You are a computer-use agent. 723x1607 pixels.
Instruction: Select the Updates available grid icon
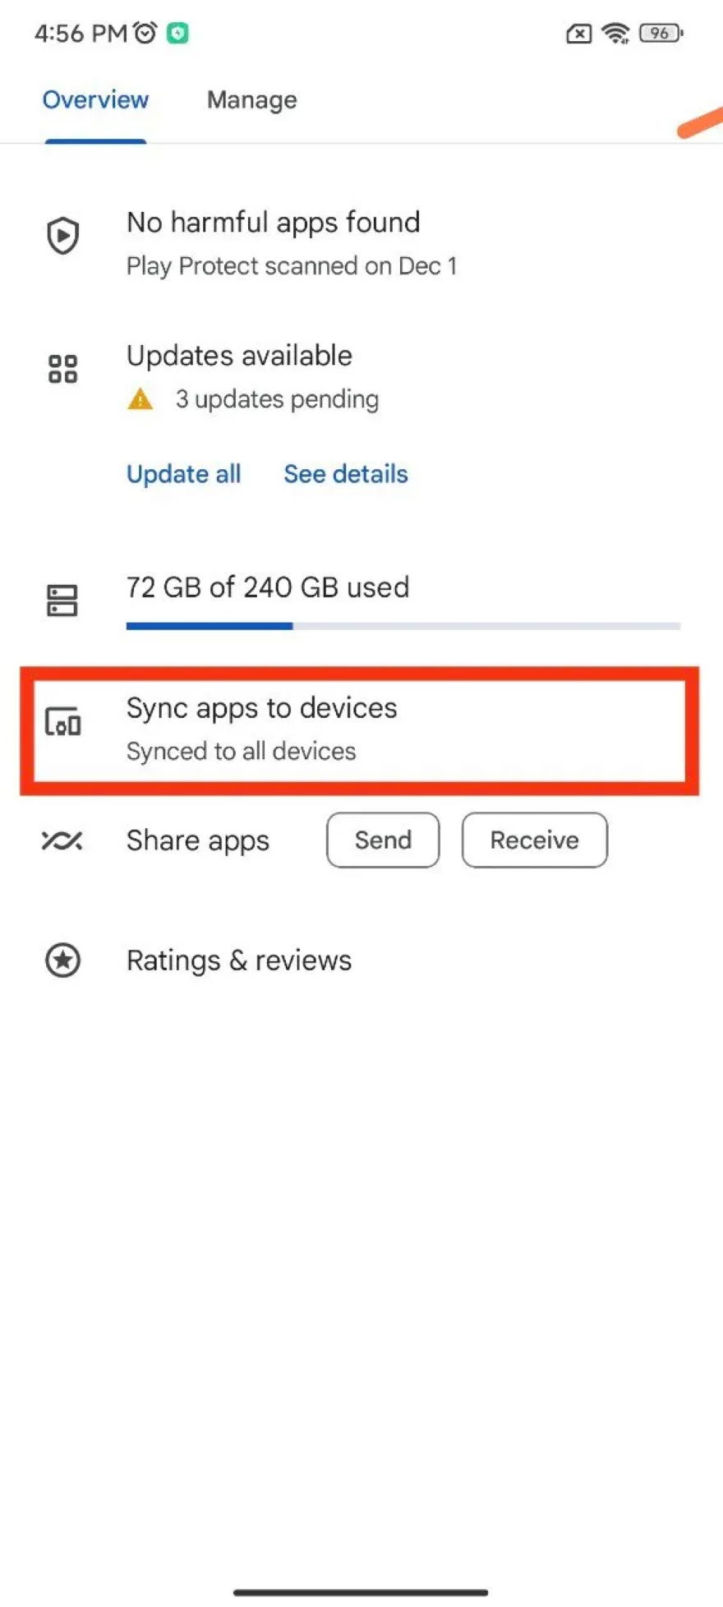point(62,369)
